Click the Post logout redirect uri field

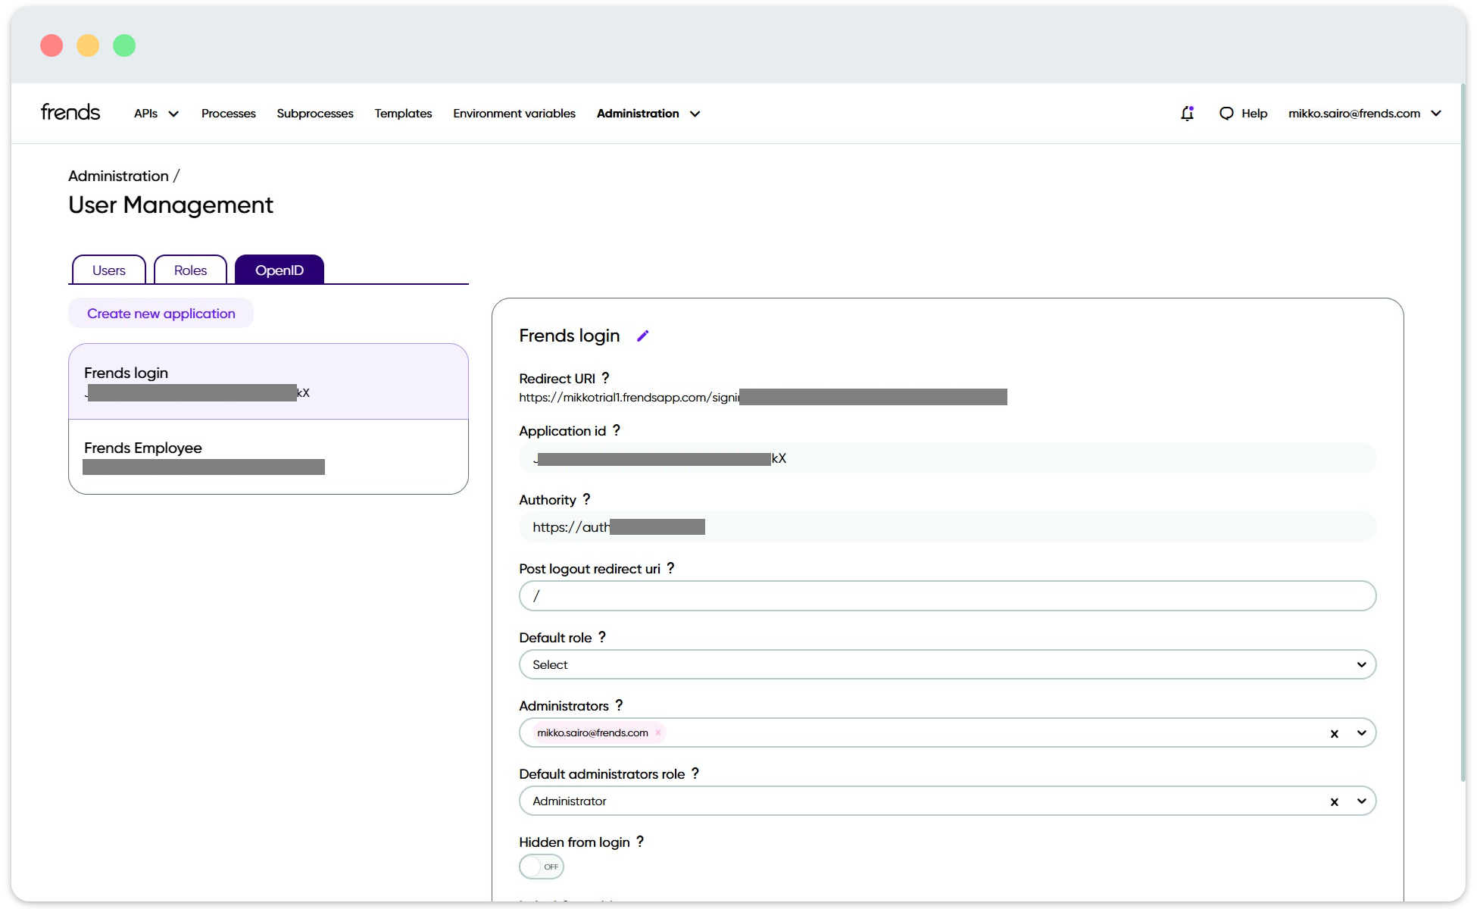pyautogui.click(x=946, y=595)
